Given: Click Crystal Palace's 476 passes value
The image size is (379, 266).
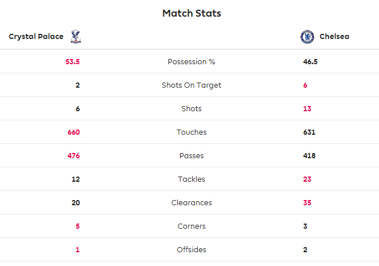Looking at the screenshot, I should [73, 156].
